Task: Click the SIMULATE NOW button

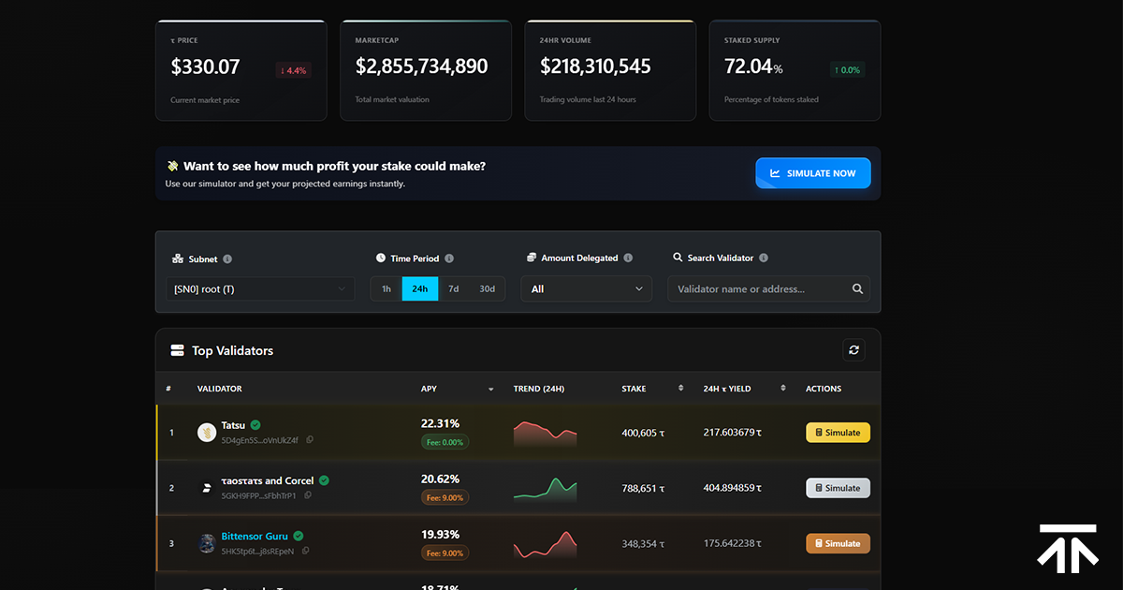Action: [813, 173]
